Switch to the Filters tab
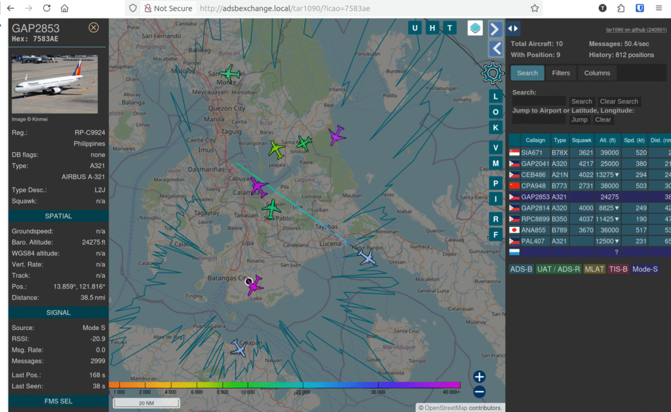The height and width of the screenshot is (412, 671). [561, 73]
